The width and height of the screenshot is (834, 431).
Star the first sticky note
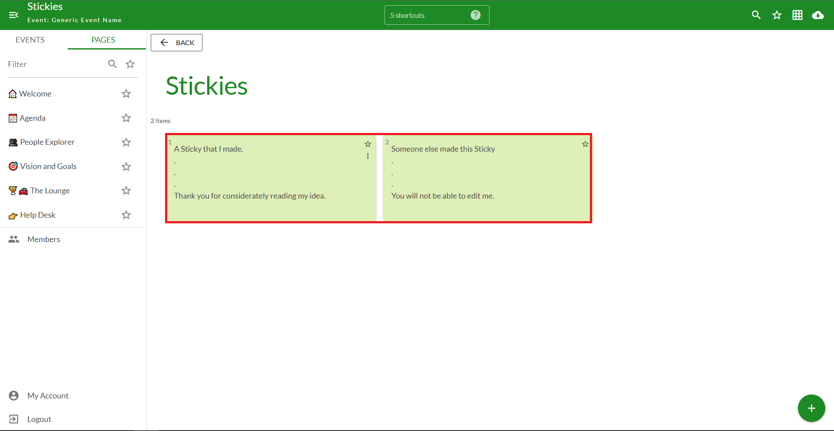[x=368, y=144]
